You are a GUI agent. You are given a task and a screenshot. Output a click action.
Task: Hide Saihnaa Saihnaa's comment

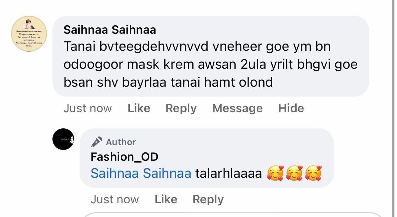pyautogui.click(x=291, y=108)
